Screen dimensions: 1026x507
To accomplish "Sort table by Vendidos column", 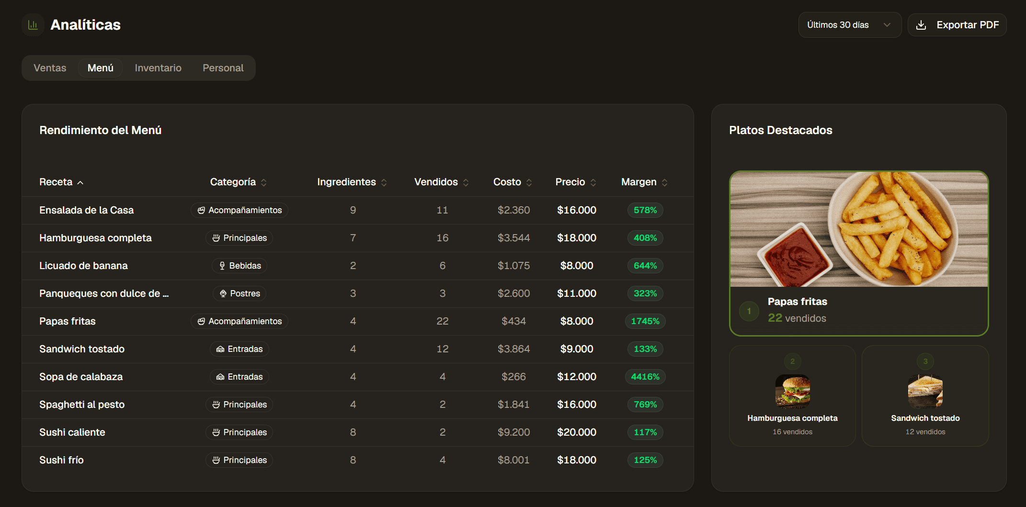I will (x=442, y=182).
